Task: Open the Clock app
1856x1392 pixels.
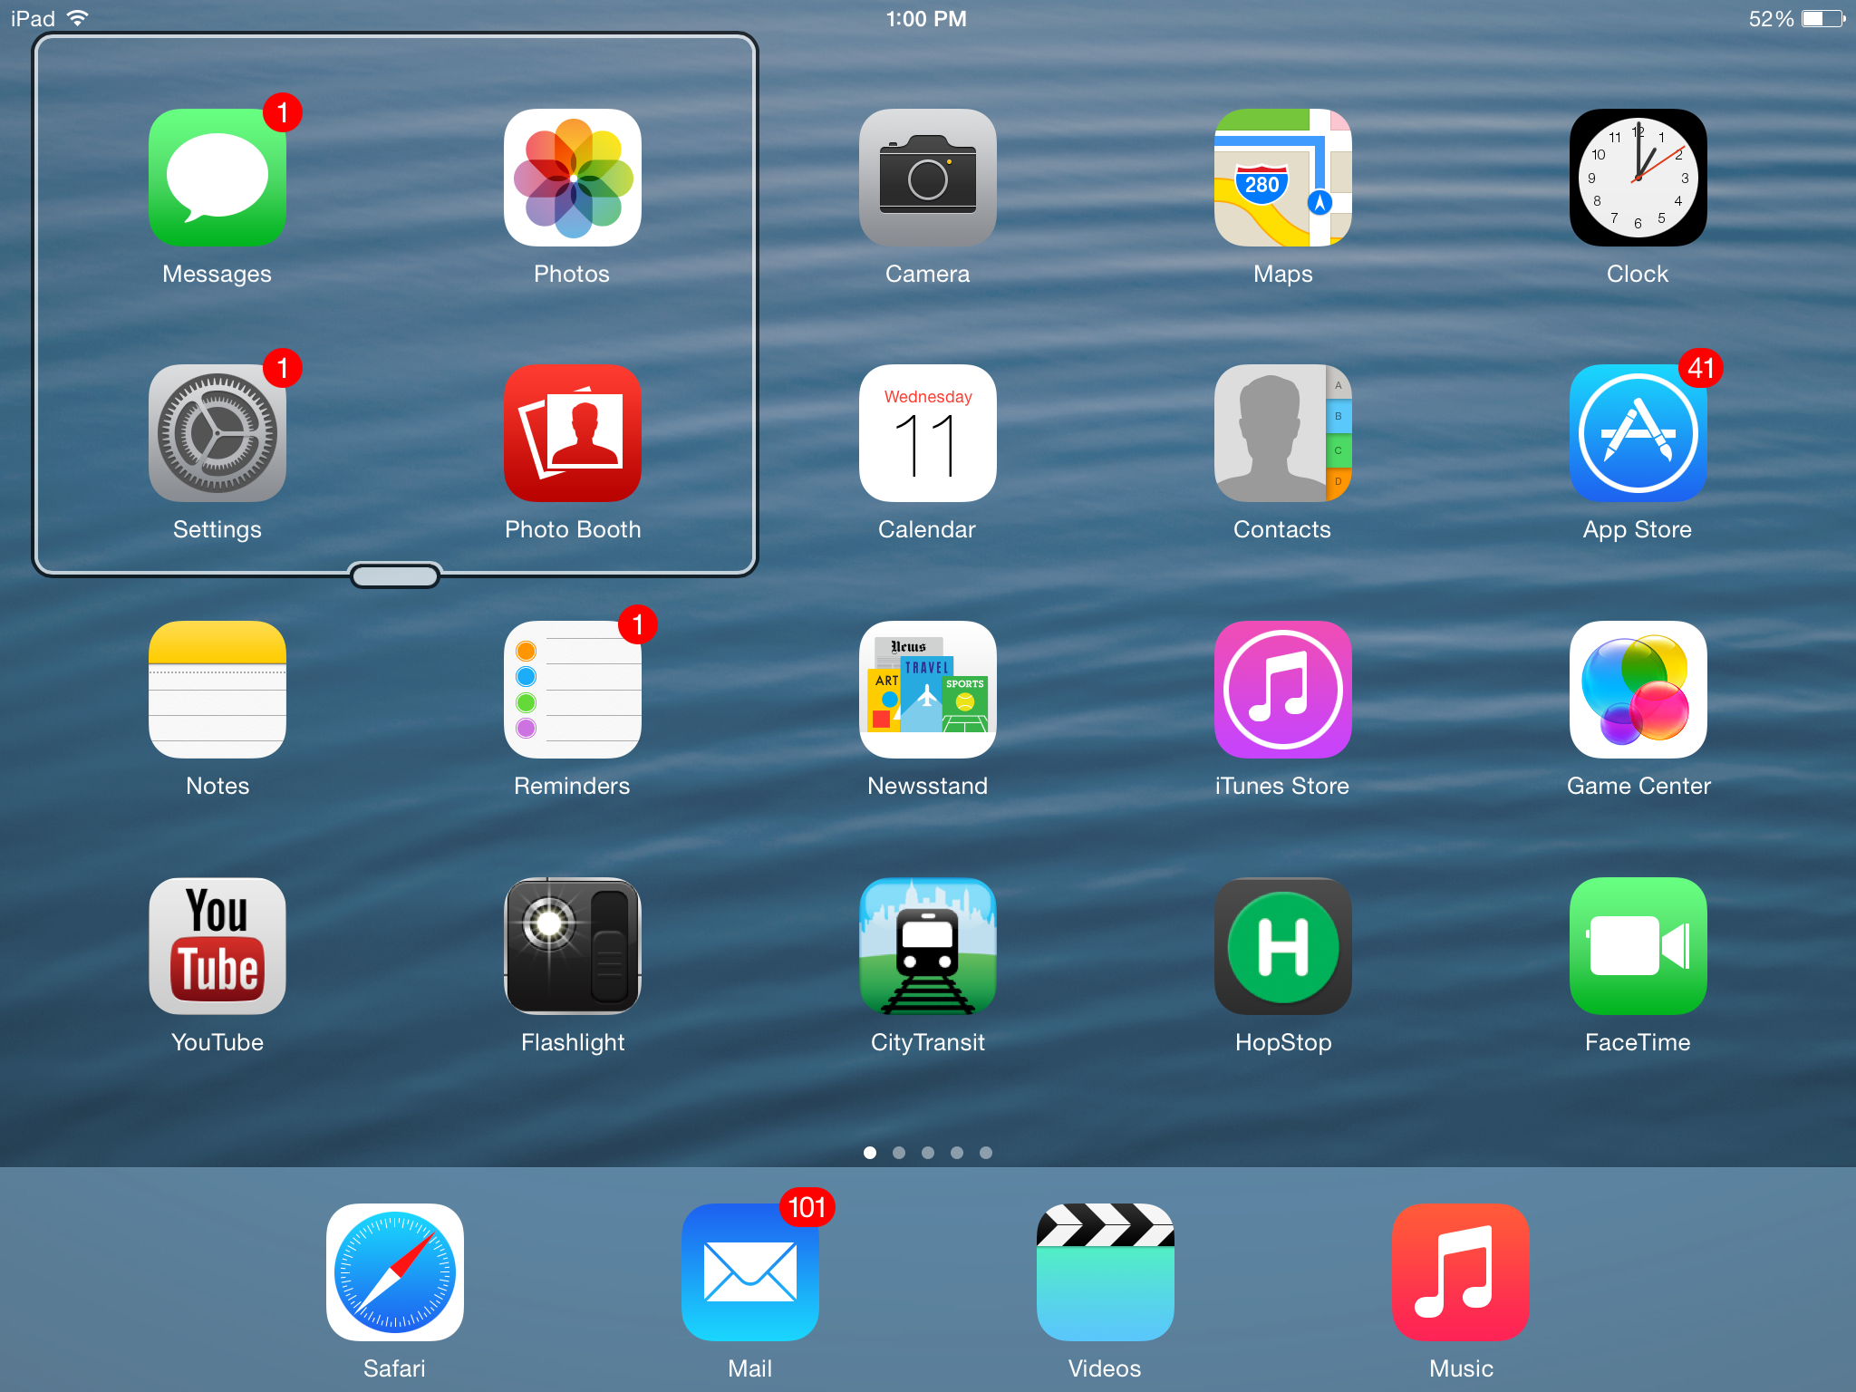Action: coord(1637,178)
